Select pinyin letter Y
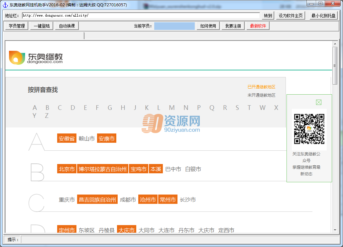Viewport: 343px width, 247px height. (34, 116)
